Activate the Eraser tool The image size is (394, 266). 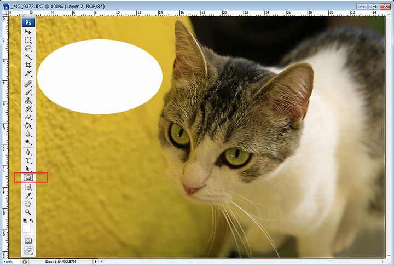[x=28, y=117]
